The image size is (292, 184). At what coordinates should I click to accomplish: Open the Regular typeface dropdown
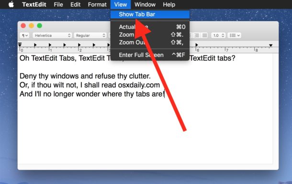90,35
